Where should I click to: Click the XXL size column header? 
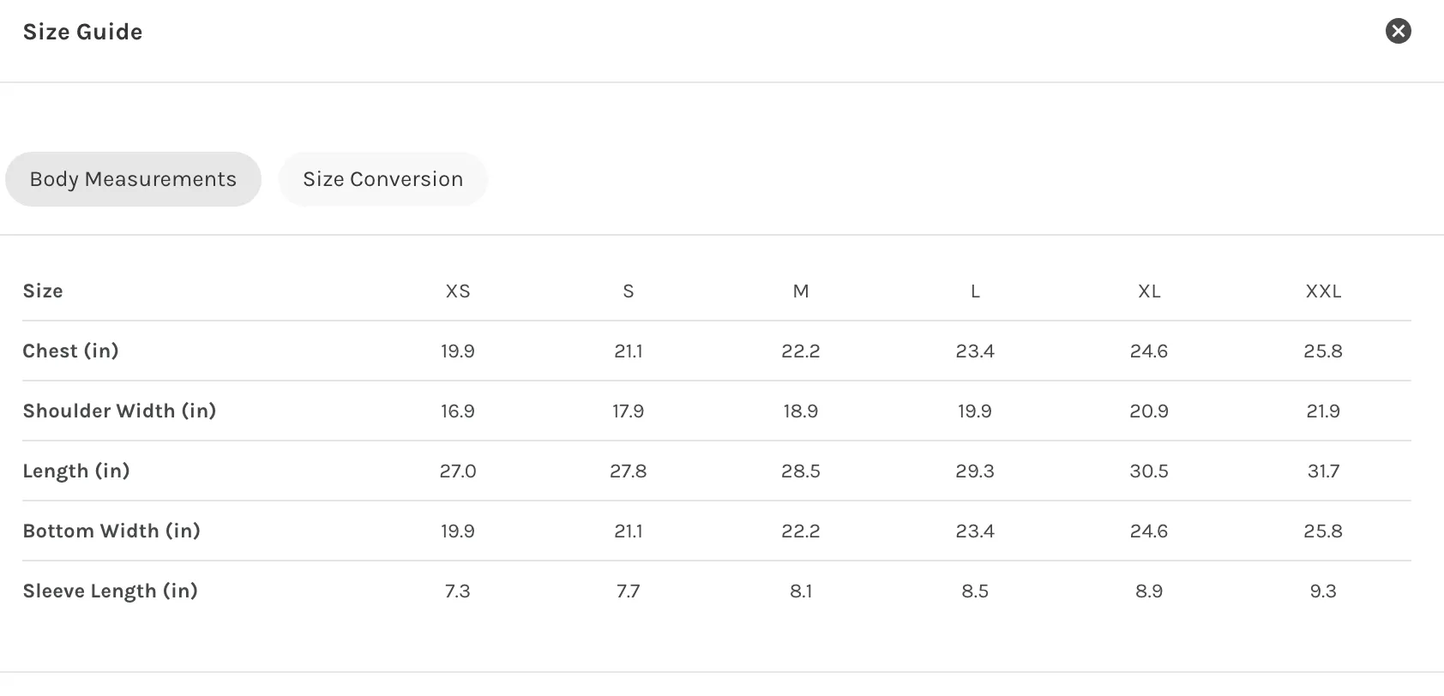coord(1323,291)
